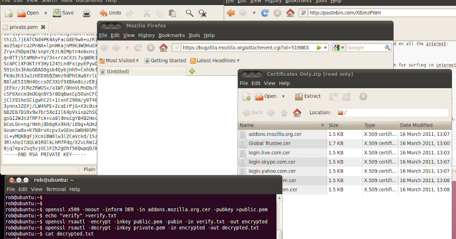Image resolution: width=456 pixels, height=239 pixels.
Task: Click the archive manager Home location icon
Action: (297, 113)
